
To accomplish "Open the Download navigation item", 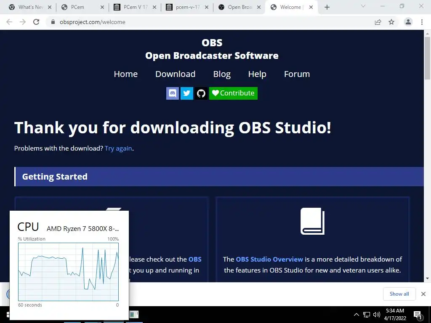I will pos(176,74).
